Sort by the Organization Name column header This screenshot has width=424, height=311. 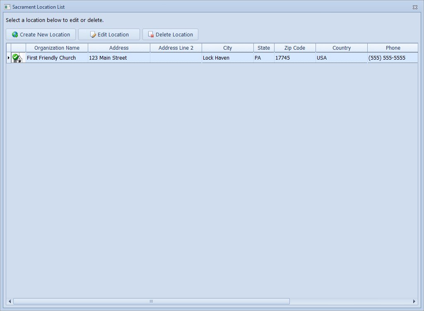(x=57, y=48)
